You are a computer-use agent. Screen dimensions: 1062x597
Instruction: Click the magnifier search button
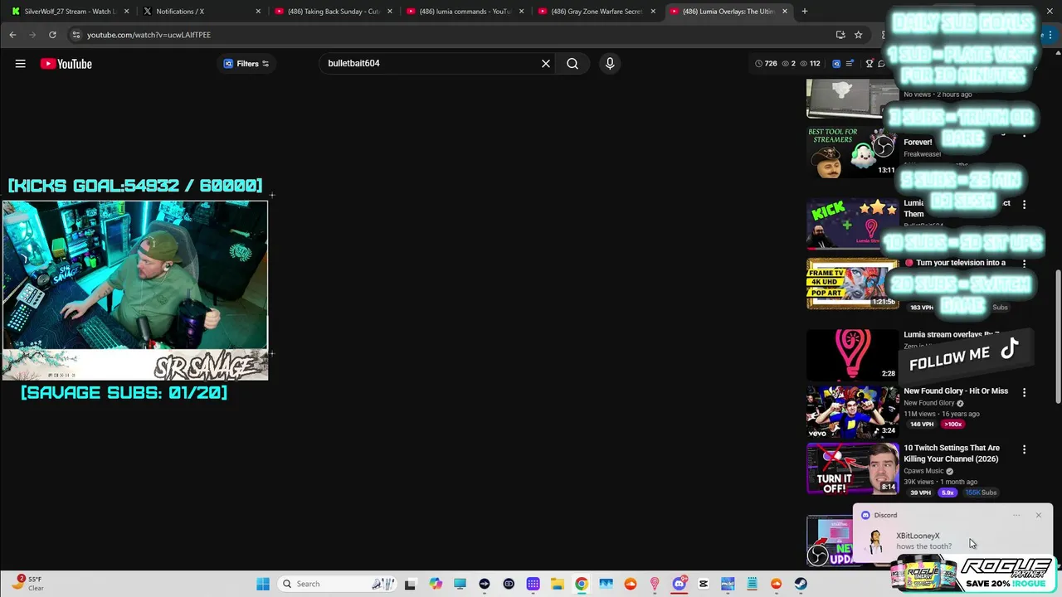(x=572, y=64)
